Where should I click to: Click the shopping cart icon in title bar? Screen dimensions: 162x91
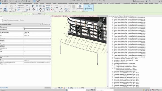[147, 1]
